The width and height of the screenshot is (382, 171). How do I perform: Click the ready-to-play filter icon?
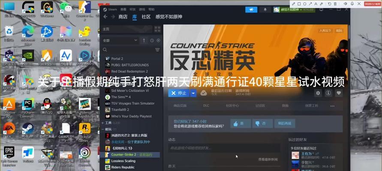(158, 41)
